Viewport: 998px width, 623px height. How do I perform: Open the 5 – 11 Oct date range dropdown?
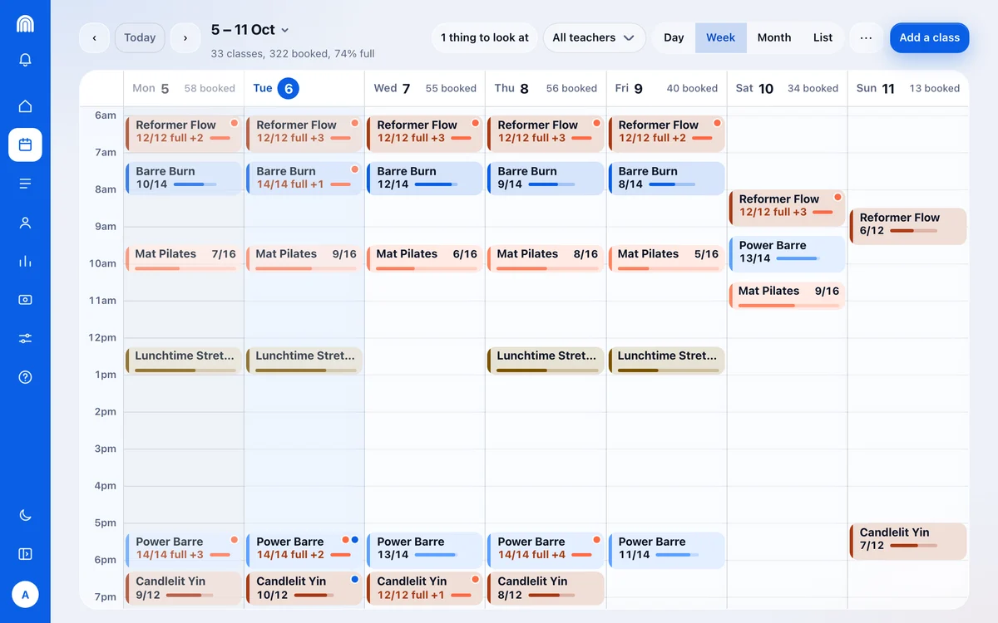[249, 30]
